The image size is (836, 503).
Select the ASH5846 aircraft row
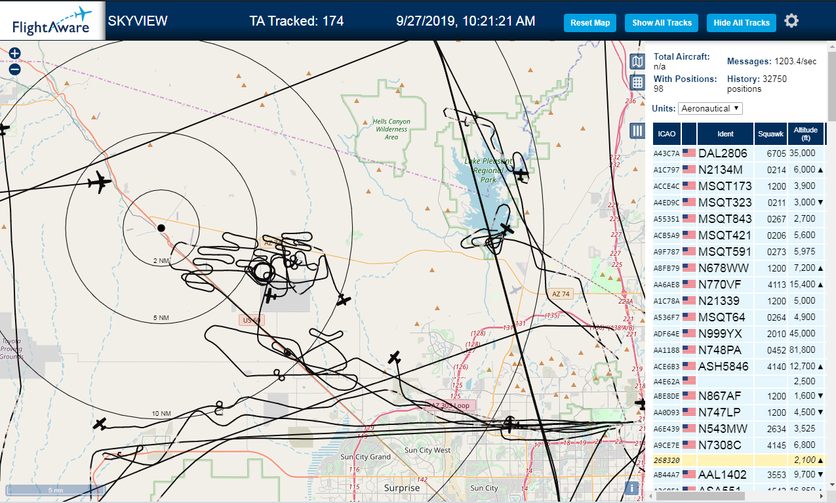739,366
